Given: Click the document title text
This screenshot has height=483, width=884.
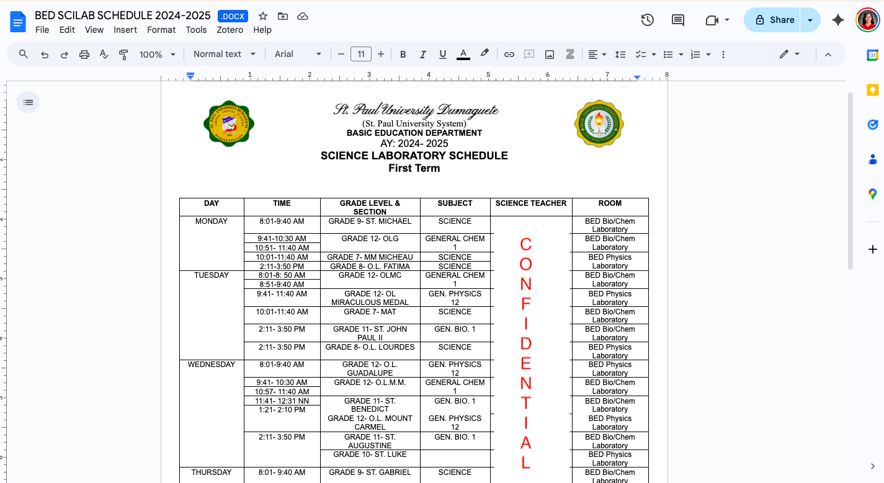Looking at the screenshot, I should pyautogui.click(x=123, y=16).
